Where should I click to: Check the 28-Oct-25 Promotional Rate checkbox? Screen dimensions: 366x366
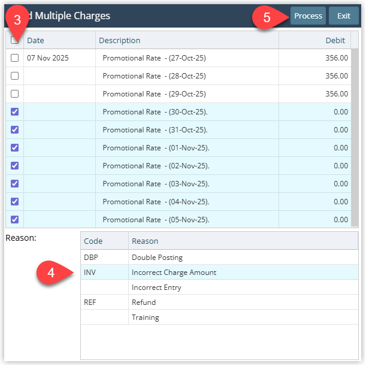click(x=15, y=75)
